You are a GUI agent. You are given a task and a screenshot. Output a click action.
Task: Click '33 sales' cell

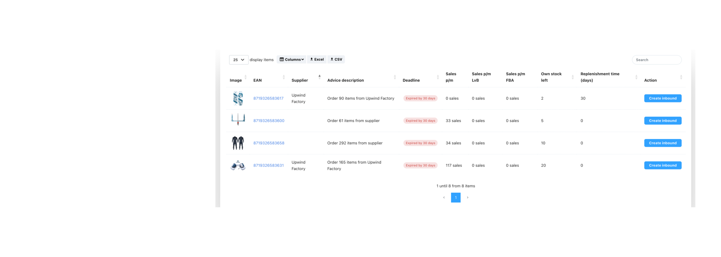(x=453, y=121)
